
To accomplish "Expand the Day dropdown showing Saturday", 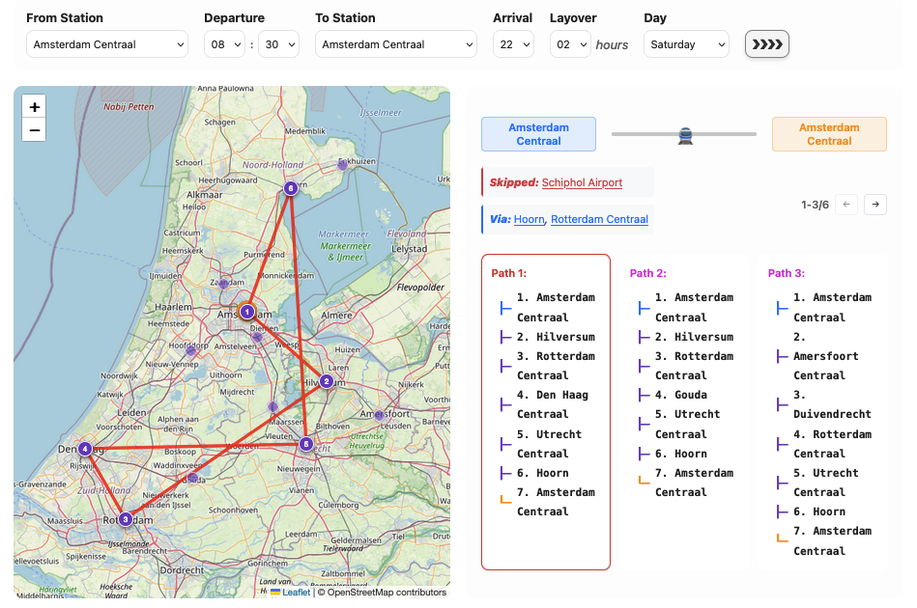I will 686,44.
